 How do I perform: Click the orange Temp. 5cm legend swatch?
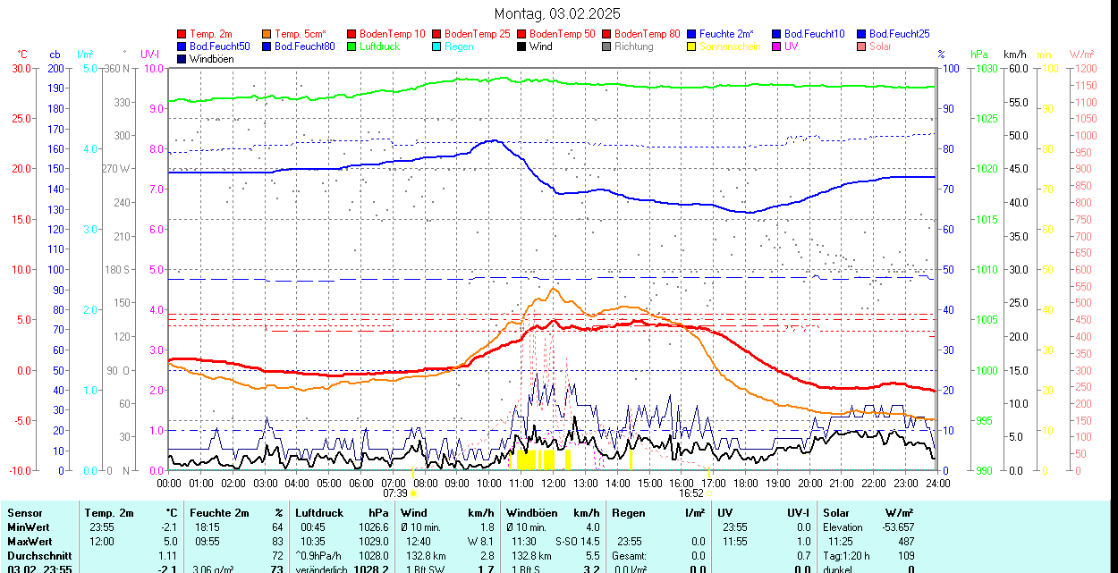pos(267,34)
